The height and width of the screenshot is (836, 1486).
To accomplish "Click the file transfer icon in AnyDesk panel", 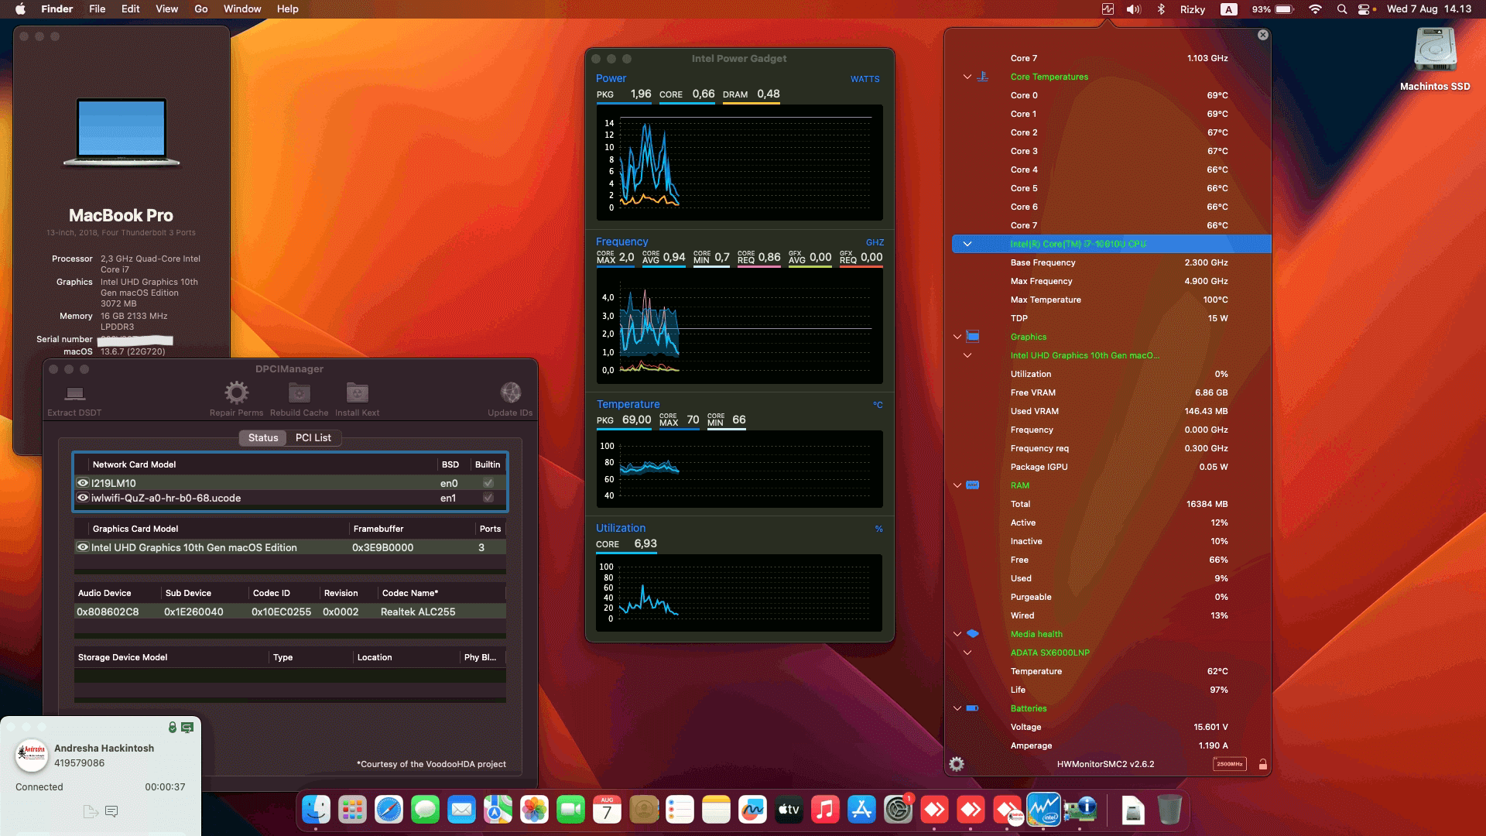I will (x=91, y=811).
